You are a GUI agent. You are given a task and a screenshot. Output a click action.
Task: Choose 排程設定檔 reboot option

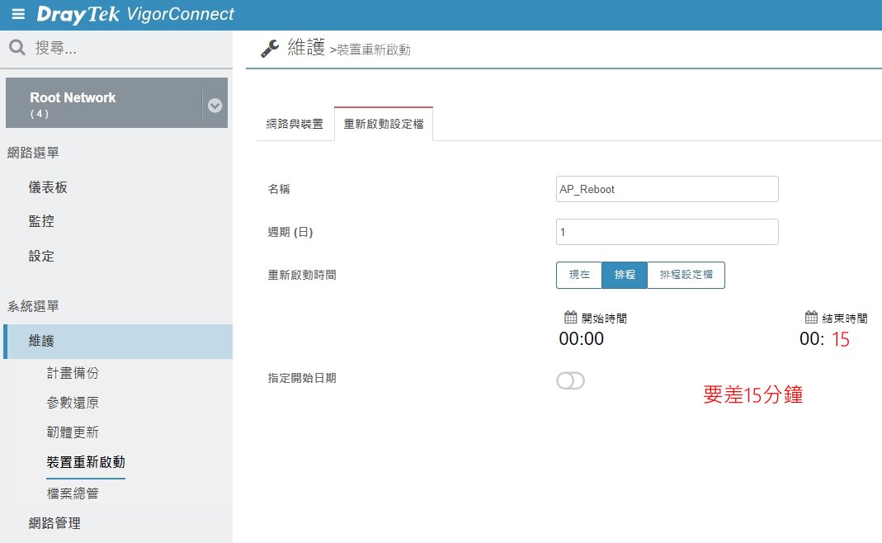pyautogui.click(x=686, y=275)
